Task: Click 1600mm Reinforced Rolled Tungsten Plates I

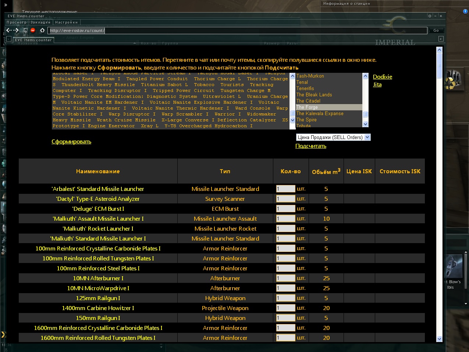Action: (x=98, y=338)
